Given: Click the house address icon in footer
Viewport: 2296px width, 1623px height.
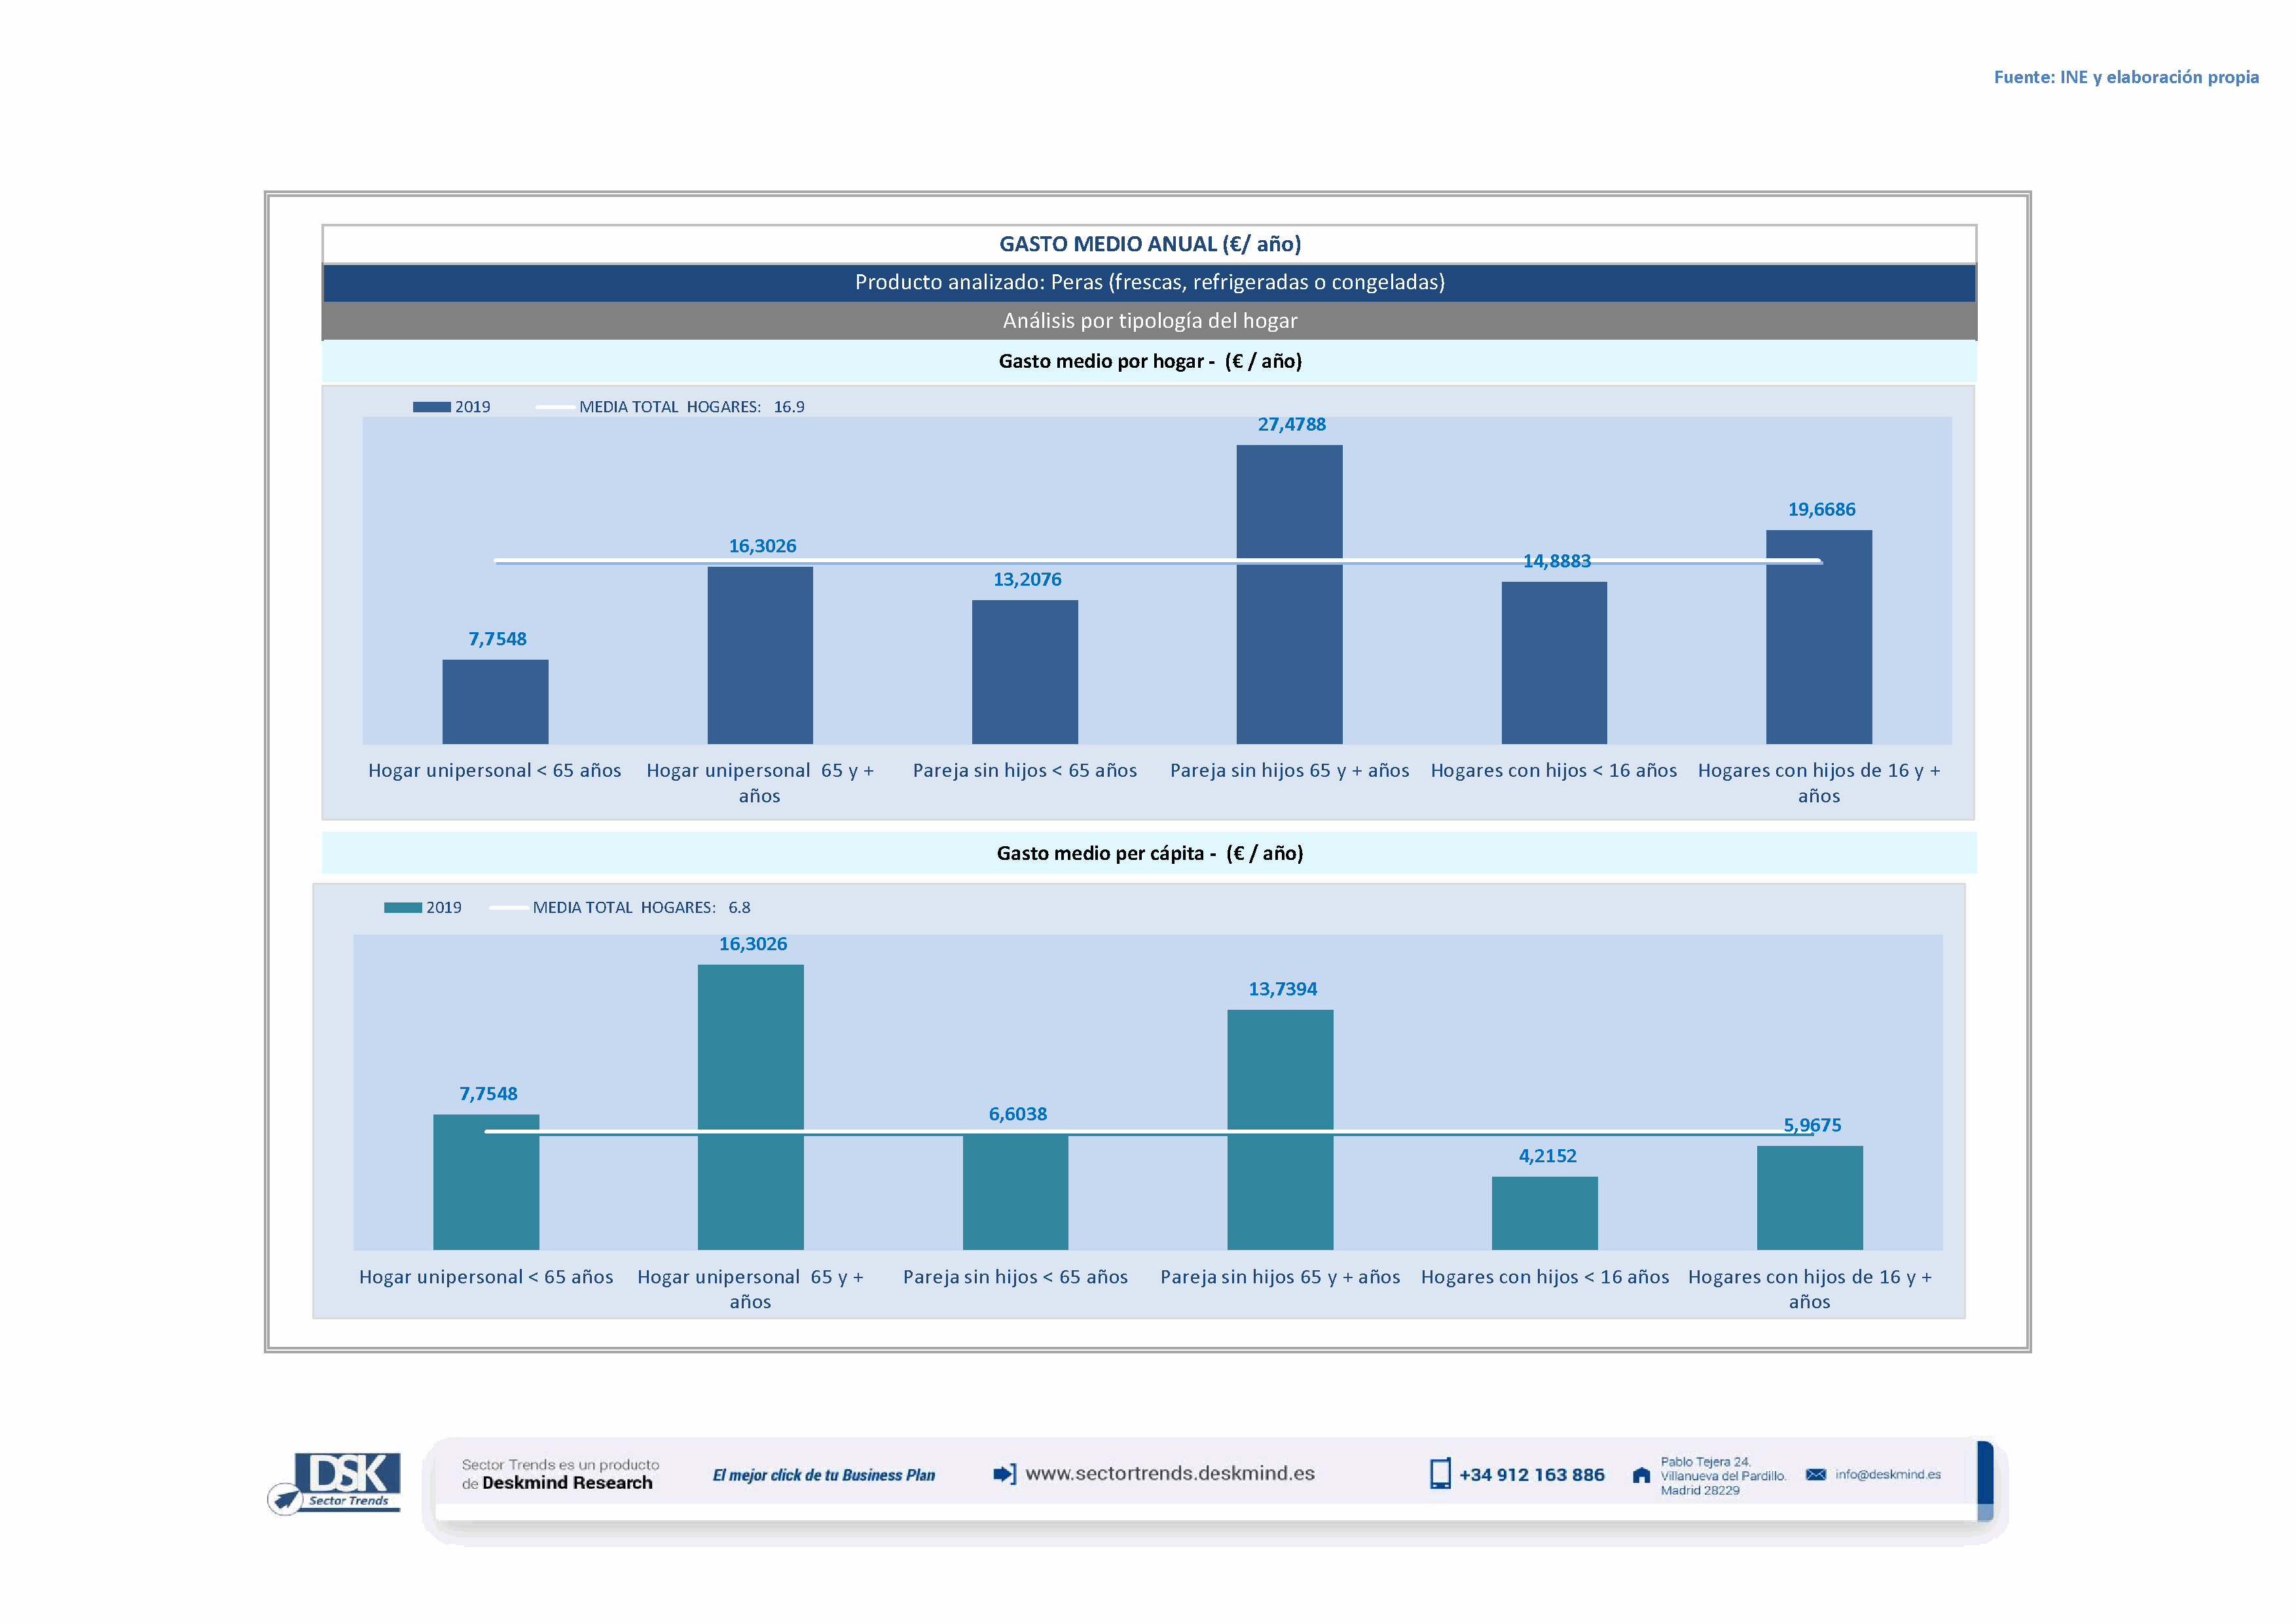Looking at the screenshot, I should coord(1641,1475).
